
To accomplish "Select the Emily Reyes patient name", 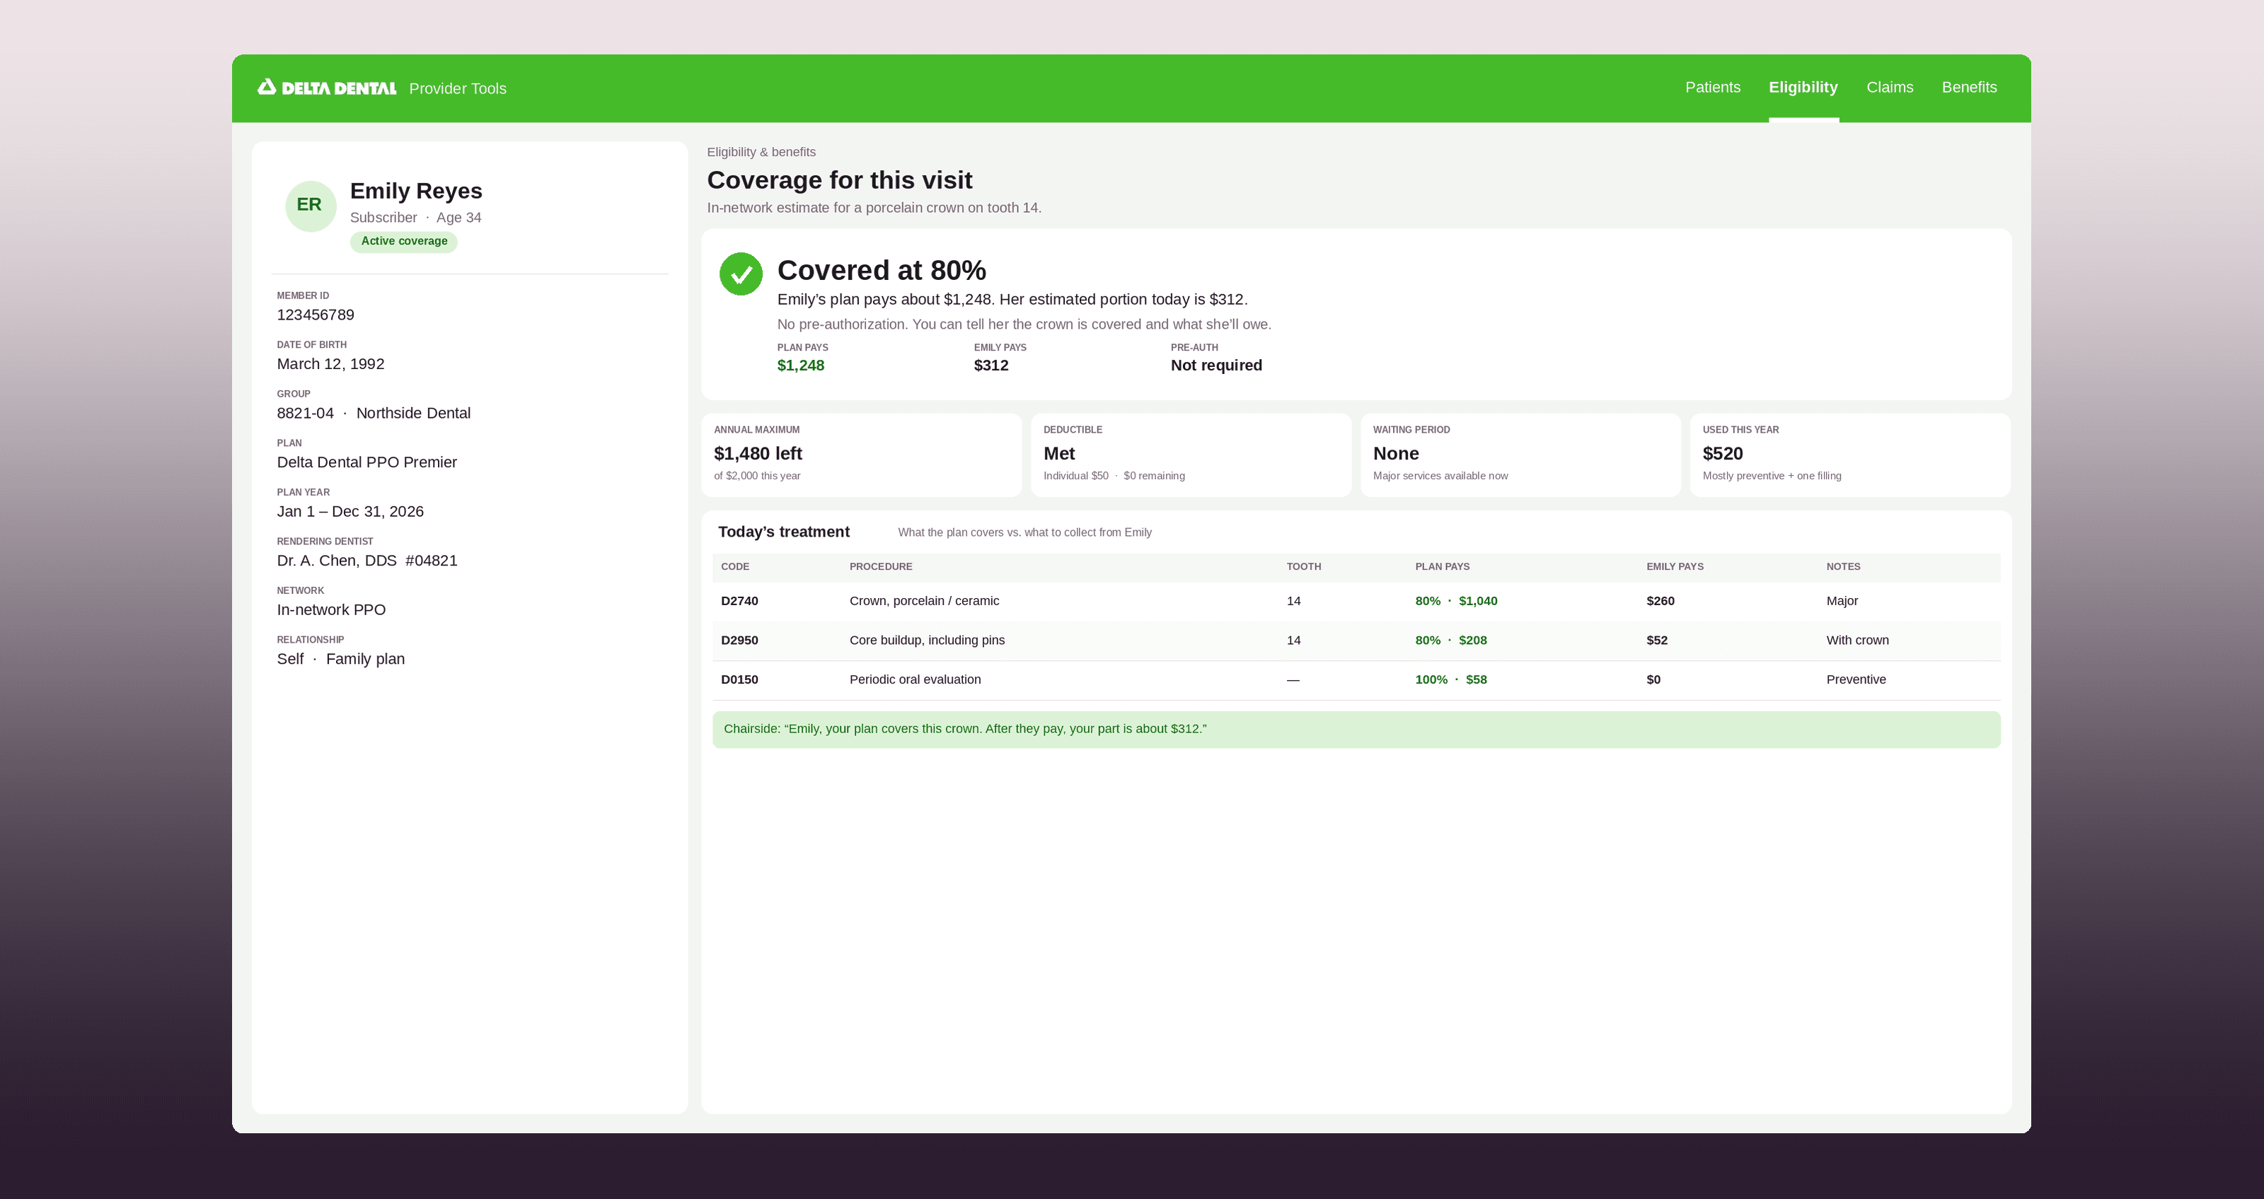I will tap(416, 191).
